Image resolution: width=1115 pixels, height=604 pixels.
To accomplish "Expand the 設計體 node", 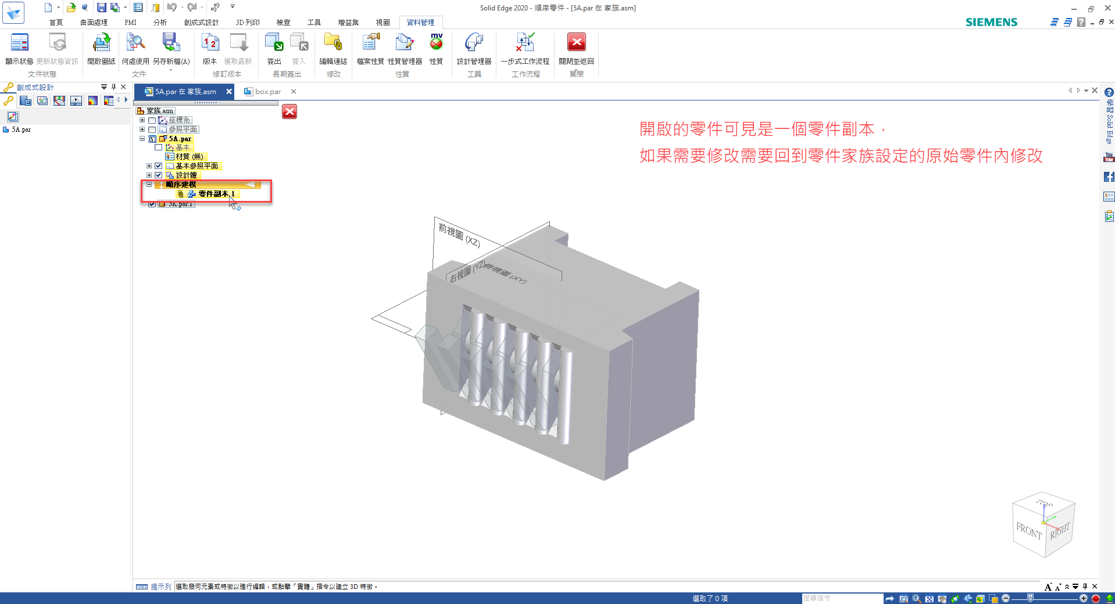I will [x=149, y=175].
